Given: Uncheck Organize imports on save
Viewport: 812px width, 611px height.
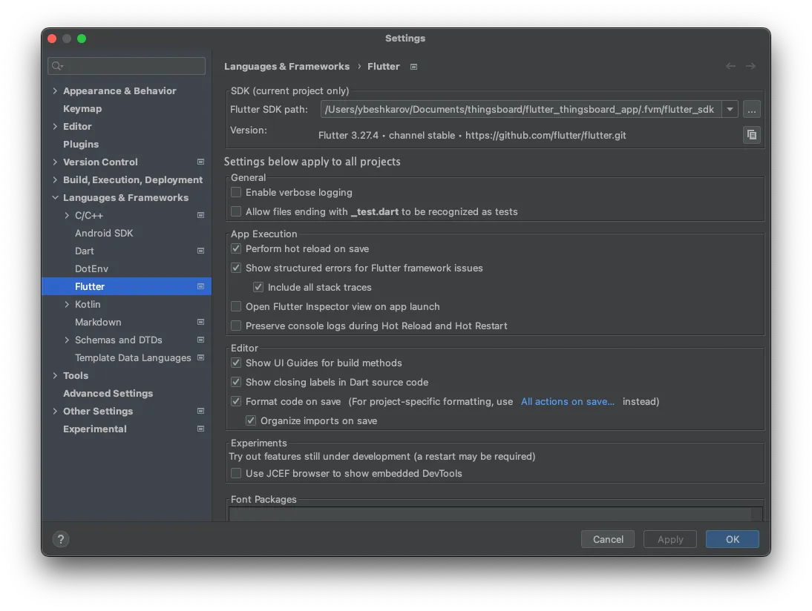Looking at the screenshot, I should 251,420.
